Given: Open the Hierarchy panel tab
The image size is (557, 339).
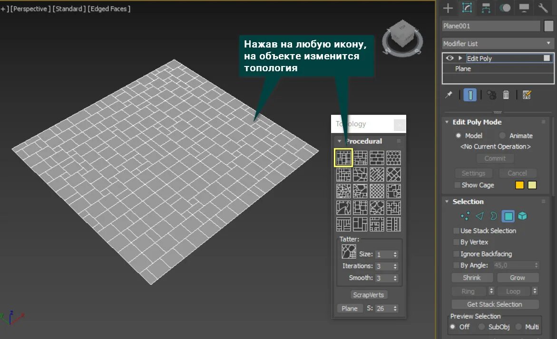Looking at the screenshot, I should point(486,8).
